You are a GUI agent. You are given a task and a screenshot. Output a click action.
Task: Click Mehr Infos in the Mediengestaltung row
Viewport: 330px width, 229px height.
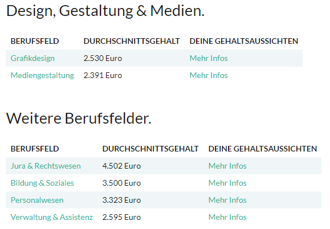(209, 75)
